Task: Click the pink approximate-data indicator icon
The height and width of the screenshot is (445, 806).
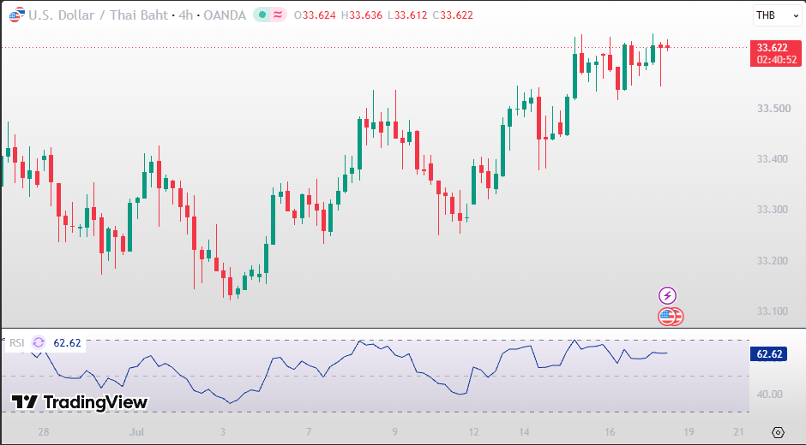Action: [x=278, y=15]
